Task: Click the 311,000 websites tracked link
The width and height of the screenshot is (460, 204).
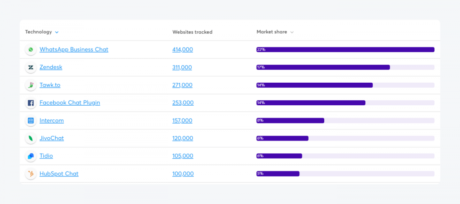Action: pos(182,67)
